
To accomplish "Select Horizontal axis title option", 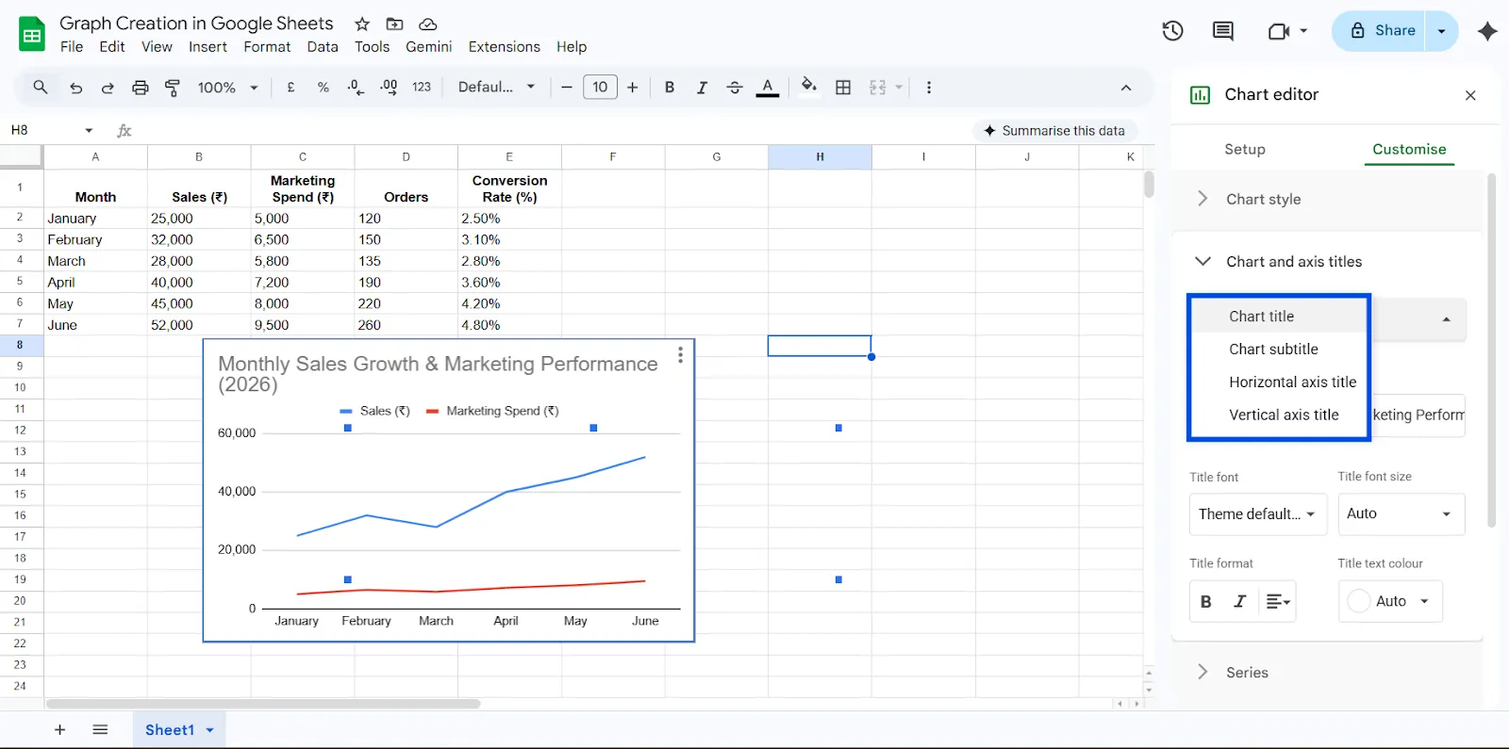I will pos(1292,382).
